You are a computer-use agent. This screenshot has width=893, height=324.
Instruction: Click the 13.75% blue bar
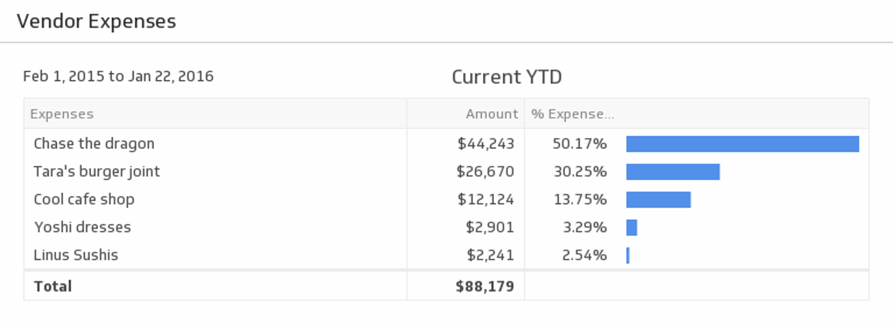(x=658, y=200)
